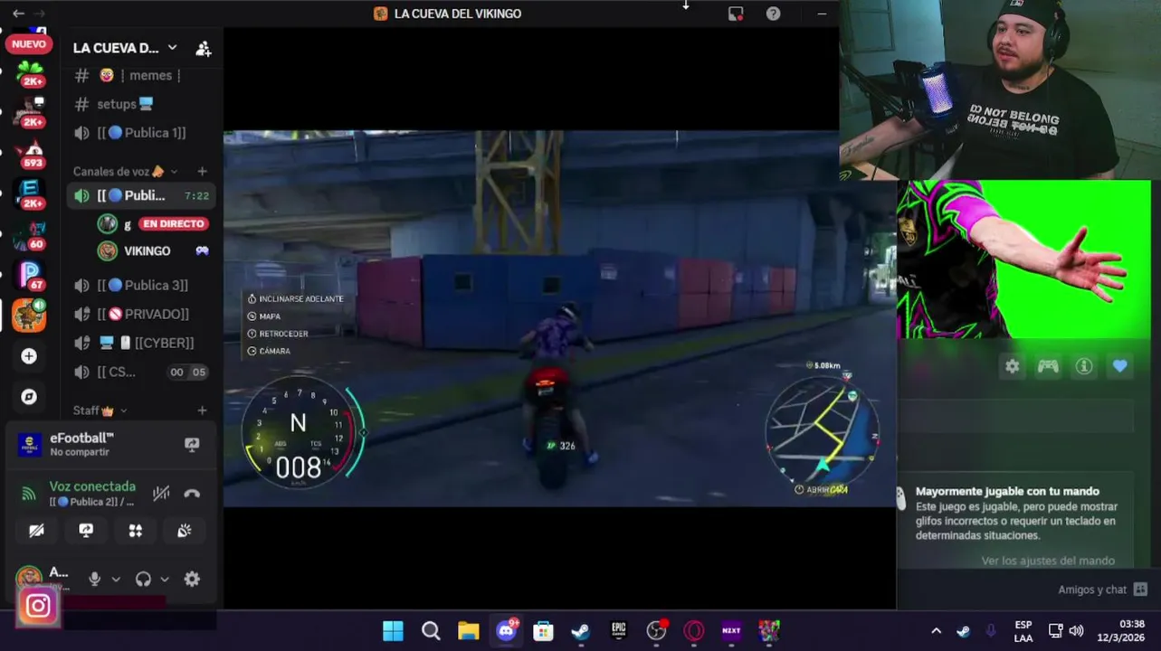This screenshot has width=1161, height=651.
Task: Open the help question mark icon
Action: pyautogui.click(x=773, y=14)
